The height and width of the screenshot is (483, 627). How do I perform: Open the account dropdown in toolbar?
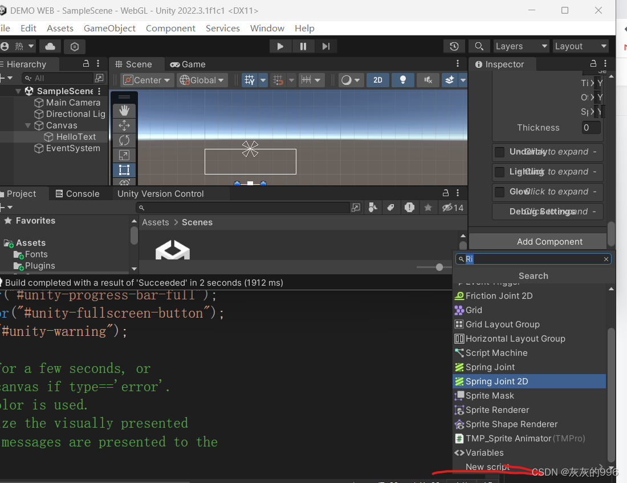pyautogui.click(x=18, y=46)
